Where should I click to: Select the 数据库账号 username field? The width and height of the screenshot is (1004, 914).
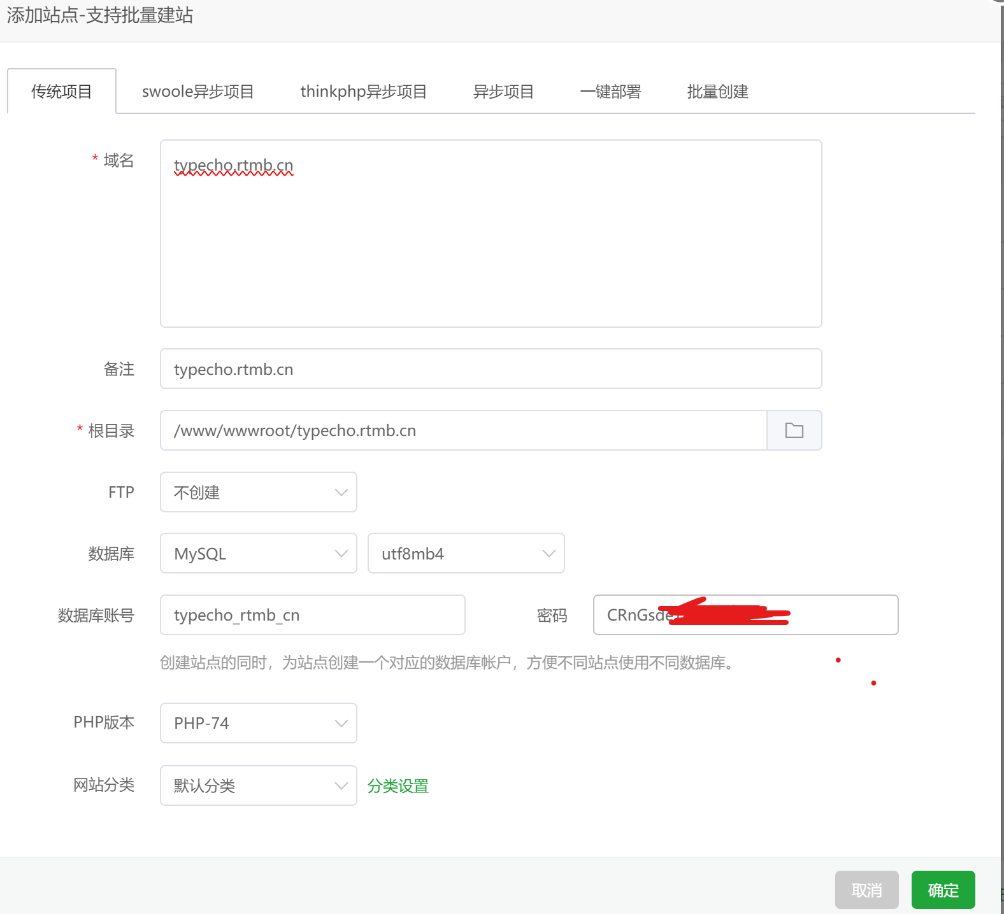point(312,615)
